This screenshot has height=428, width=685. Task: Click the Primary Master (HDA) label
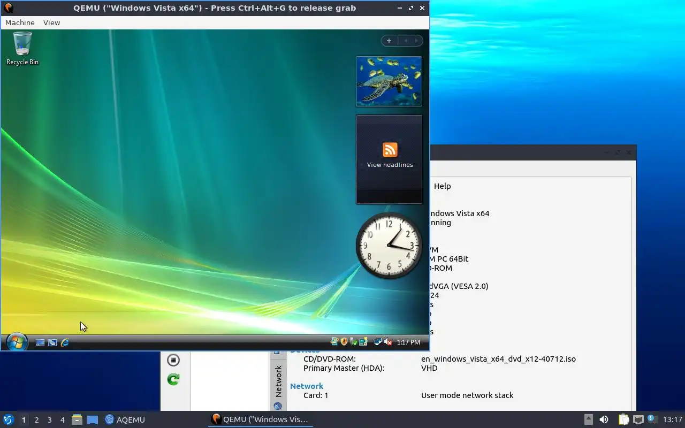point(344,368)
